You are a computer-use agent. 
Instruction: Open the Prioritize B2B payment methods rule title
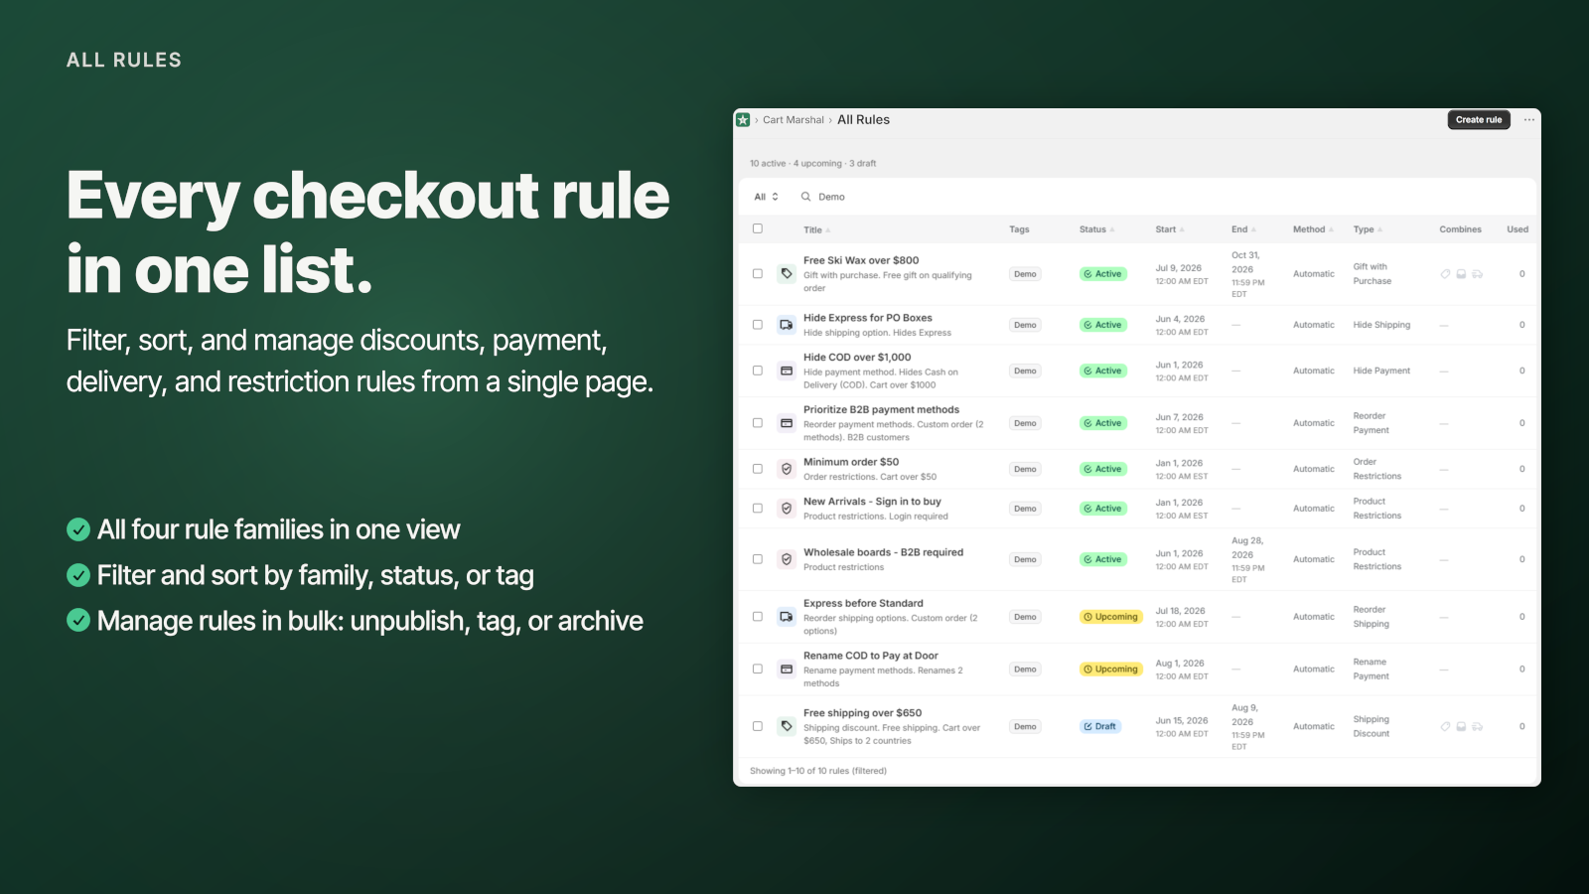[881, 410]
